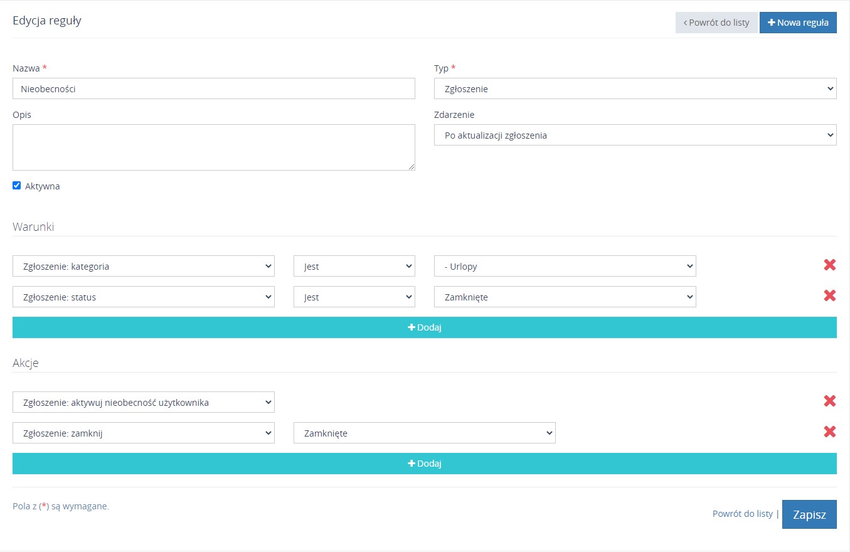Screen dimensions: 850x552
Task: Expand the 'Zgłoszenie: aktywuj nieobecność użytkownika' action dropdown
Action: [143, 403]
